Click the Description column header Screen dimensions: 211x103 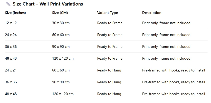(152, 13)
